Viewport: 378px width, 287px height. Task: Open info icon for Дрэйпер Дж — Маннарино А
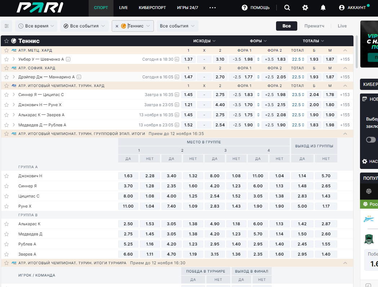tap(79, 77)
